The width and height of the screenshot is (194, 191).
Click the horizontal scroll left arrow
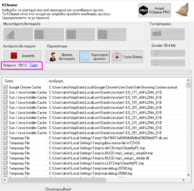coord(5,180)
